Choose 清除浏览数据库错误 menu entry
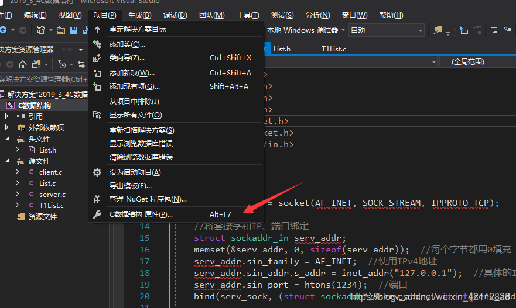This screenshot has height=308, width=516. (x=176, y=157)
